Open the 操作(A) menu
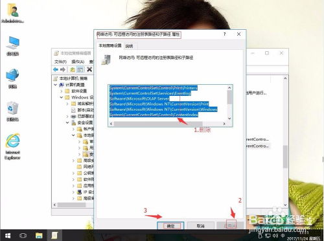This screenshot has width=324, height=241. (x=78, y=62)
